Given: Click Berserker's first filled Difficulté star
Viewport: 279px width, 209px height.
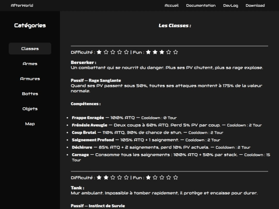Looking at the screenshot, I should point(99,52).
